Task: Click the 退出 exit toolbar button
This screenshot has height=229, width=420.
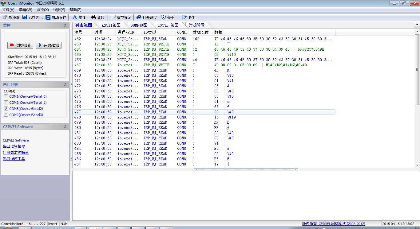Action: tap(188, 17)
